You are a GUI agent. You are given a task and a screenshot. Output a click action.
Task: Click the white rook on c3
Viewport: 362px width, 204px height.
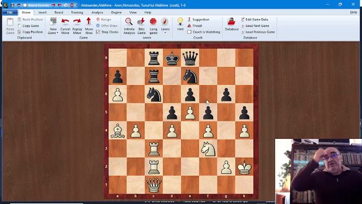point(154,148)
